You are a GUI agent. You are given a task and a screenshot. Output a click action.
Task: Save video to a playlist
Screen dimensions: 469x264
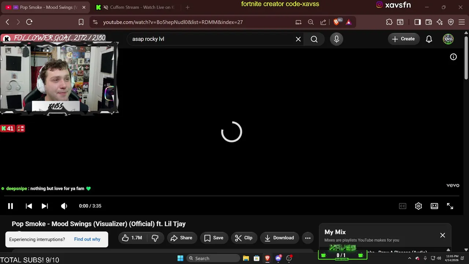coord(214,238)
